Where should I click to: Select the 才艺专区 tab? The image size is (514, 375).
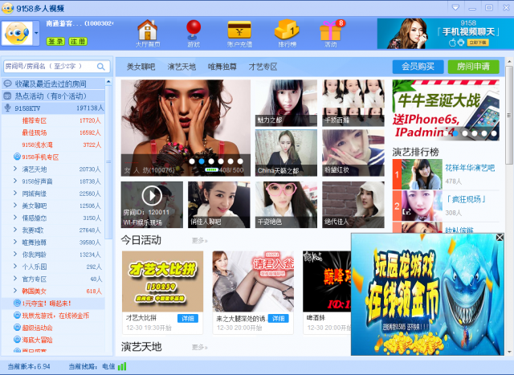click(263, 67)
